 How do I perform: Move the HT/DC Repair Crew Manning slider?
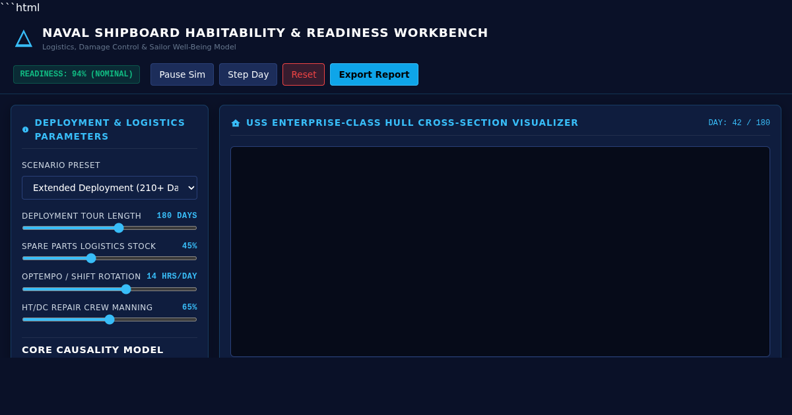pyautogui.click(x=110, y=319)
